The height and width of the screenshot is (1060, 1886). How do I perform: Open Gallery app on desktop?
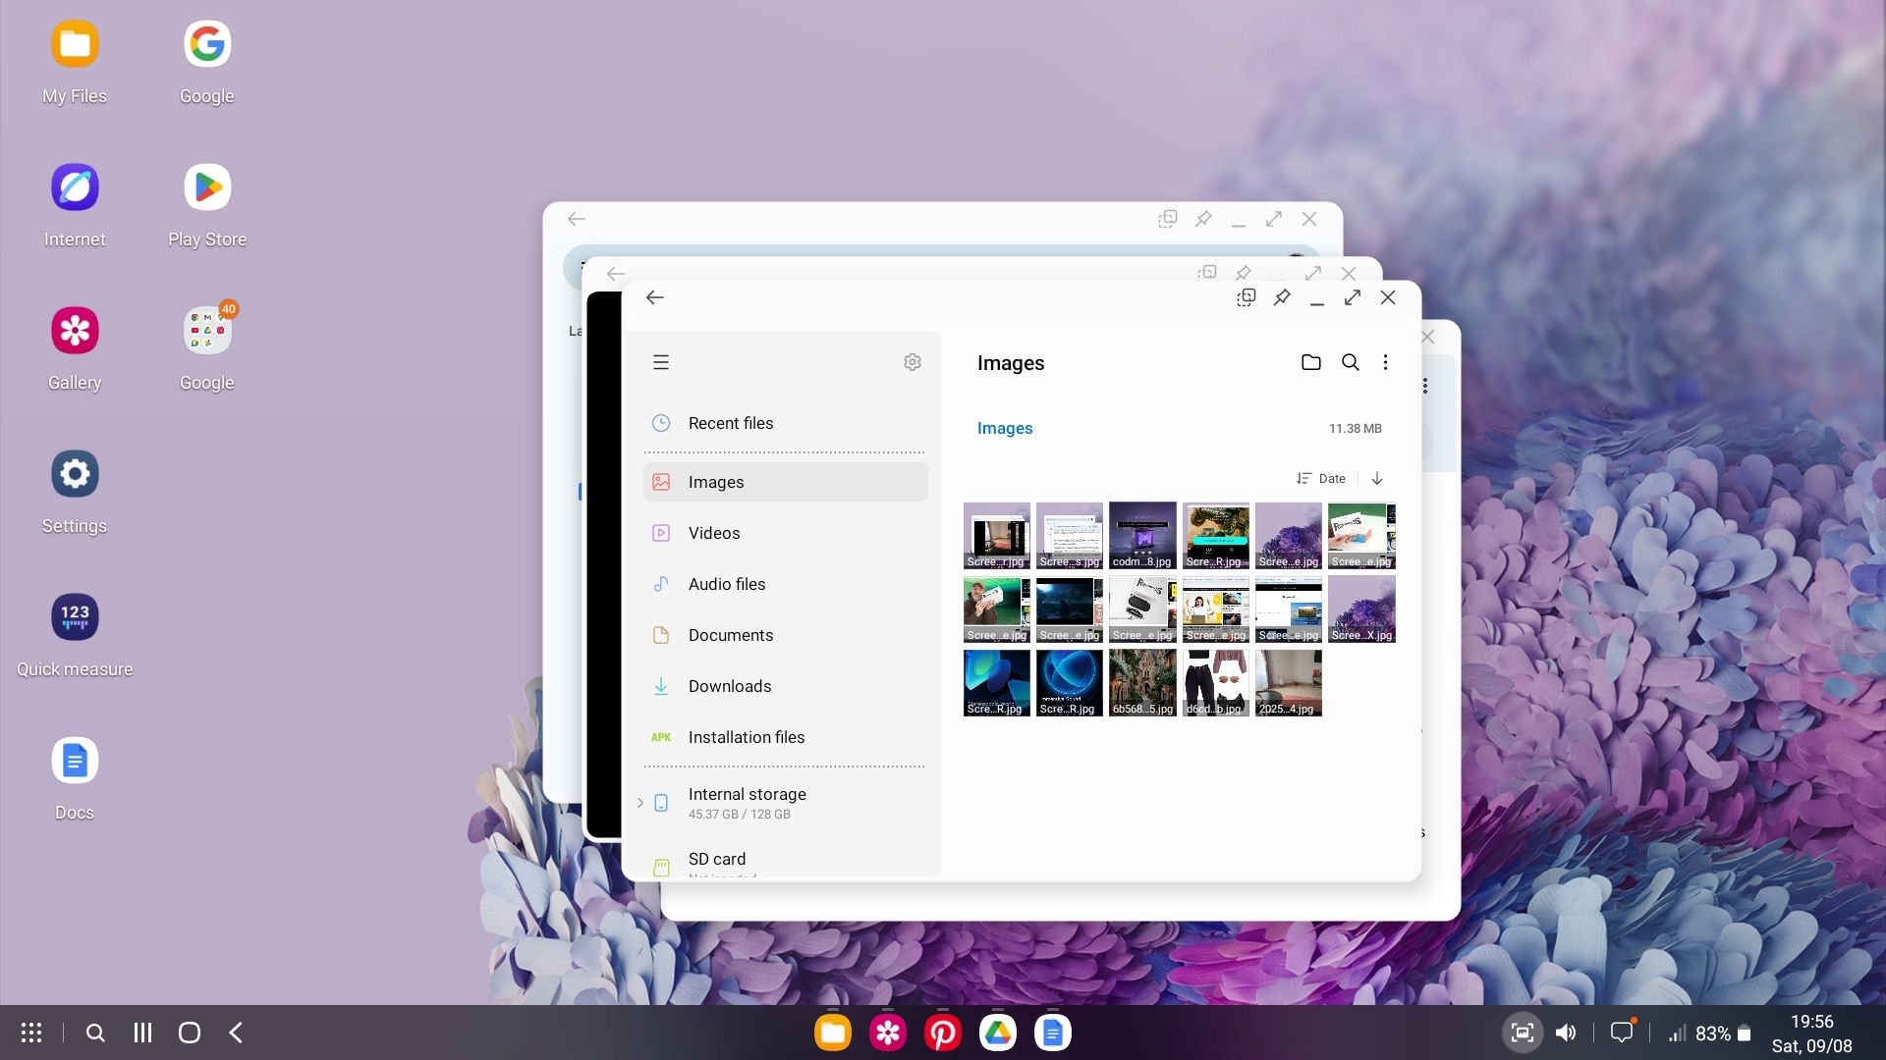tap(75, 347)
